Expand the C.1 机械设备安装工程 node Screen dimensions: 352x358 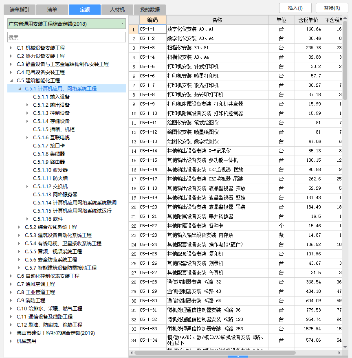(x=11, y=48)
